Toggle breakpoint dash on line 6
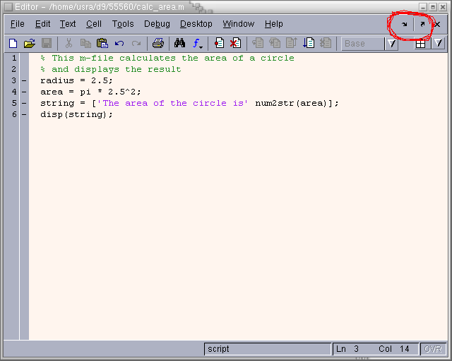Image resolution: width=452 pixels, height=361 pixels. point(24,115)
